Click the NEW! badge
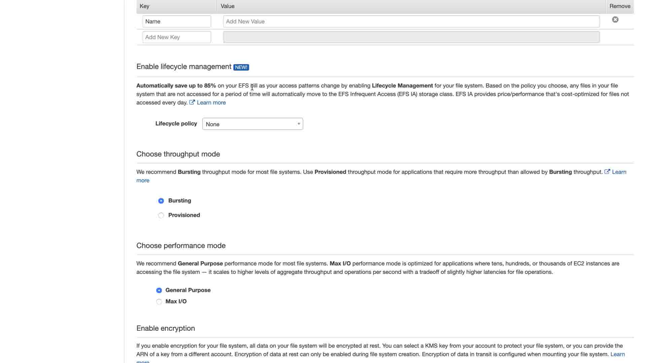The height and width of the screenshot is (363, 646). (241, 67)
